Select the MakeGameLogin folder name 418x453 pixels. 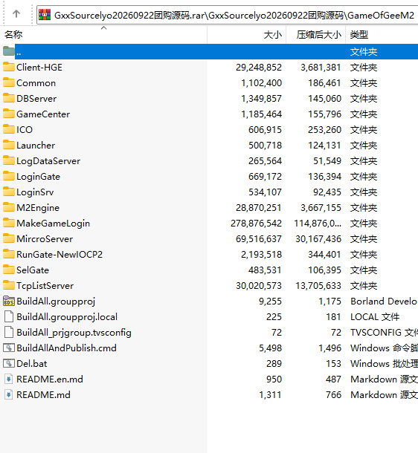[x=54, y=224]
